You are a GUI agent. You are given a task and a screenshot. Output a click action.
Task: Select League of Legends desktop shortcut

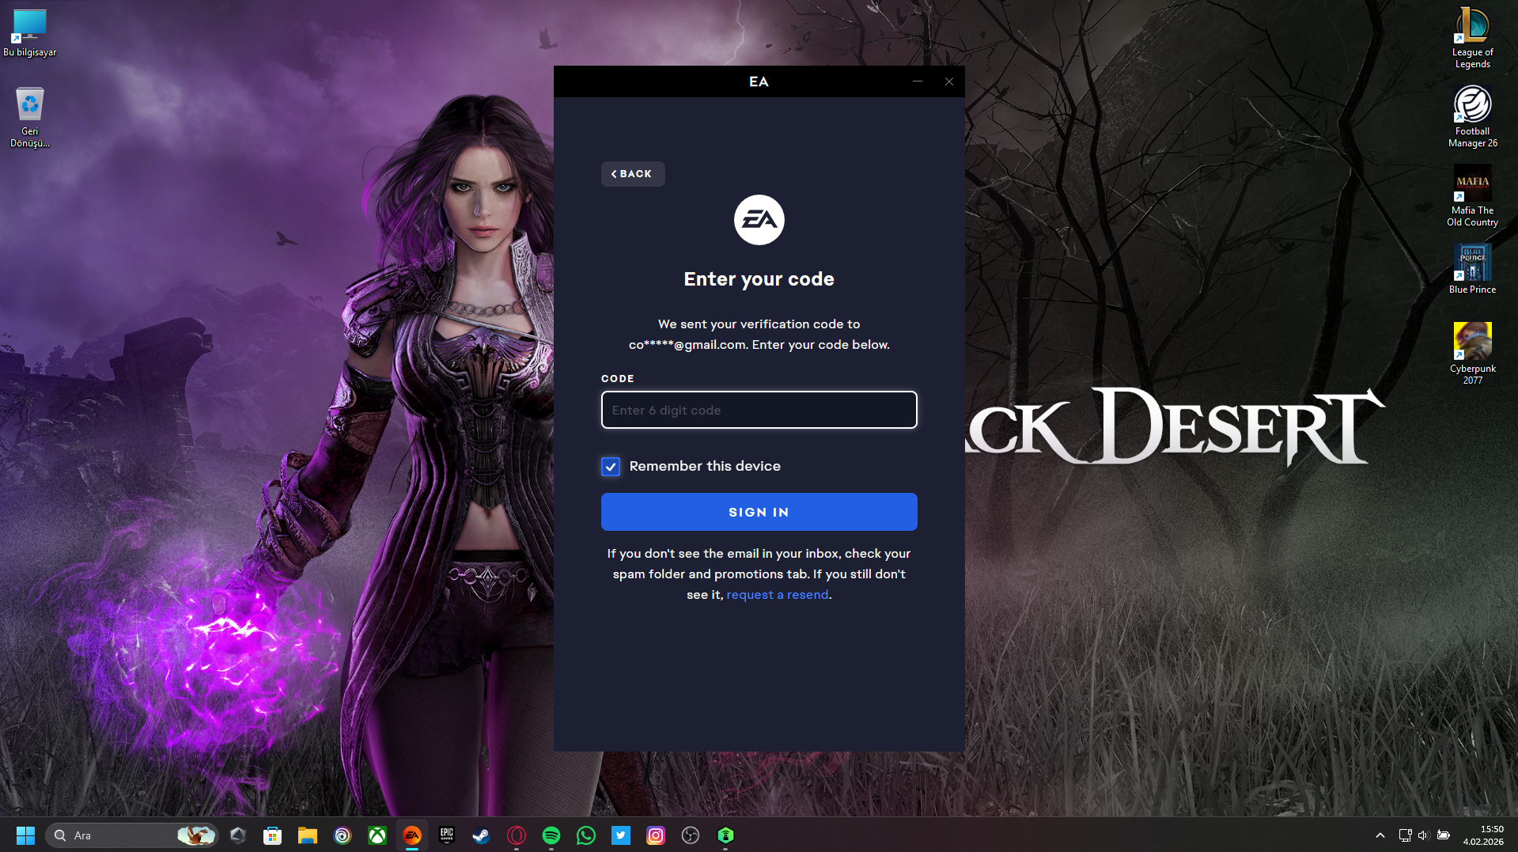click(x=1473, y=38)
